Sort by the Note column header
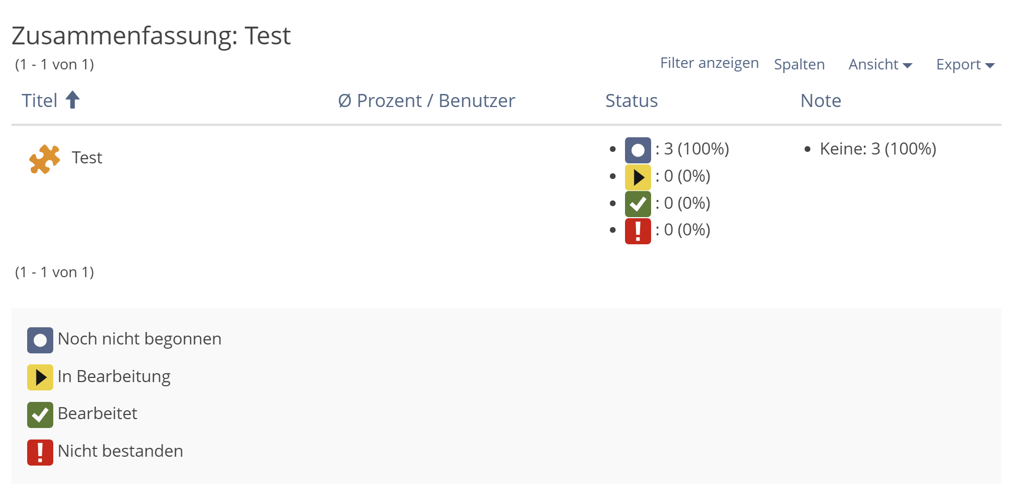The width and height of the screenshot is (1014, 499). click(820, 101)
